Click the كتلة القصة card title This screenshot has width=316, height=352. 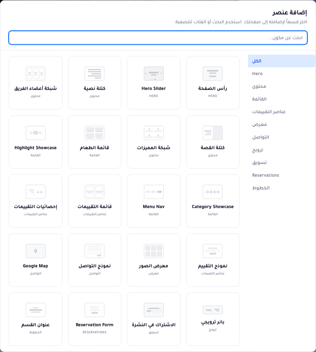tap(213, 148)
